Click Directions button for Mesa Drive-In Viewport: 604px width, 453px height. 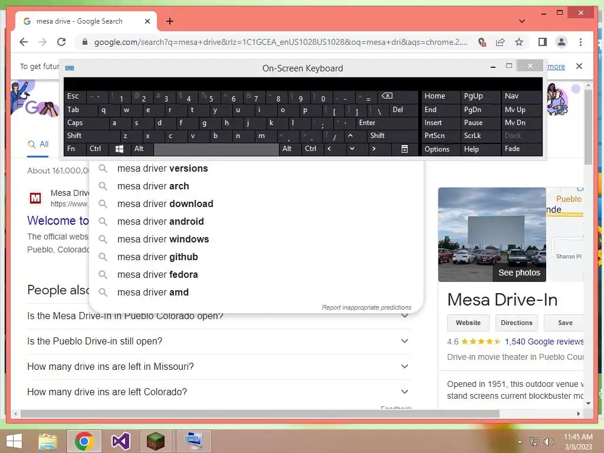[516, 323]
